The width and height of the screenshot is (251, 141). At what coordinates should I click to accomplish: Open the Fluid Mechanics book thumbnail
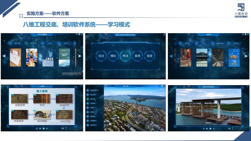[x=64, y=57]
